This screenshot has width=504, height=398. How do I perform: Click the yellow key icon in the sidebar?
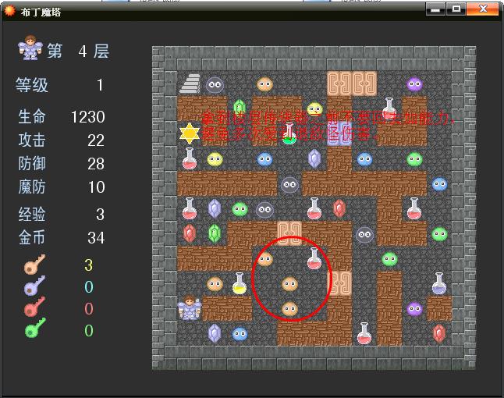coord(34,264)
